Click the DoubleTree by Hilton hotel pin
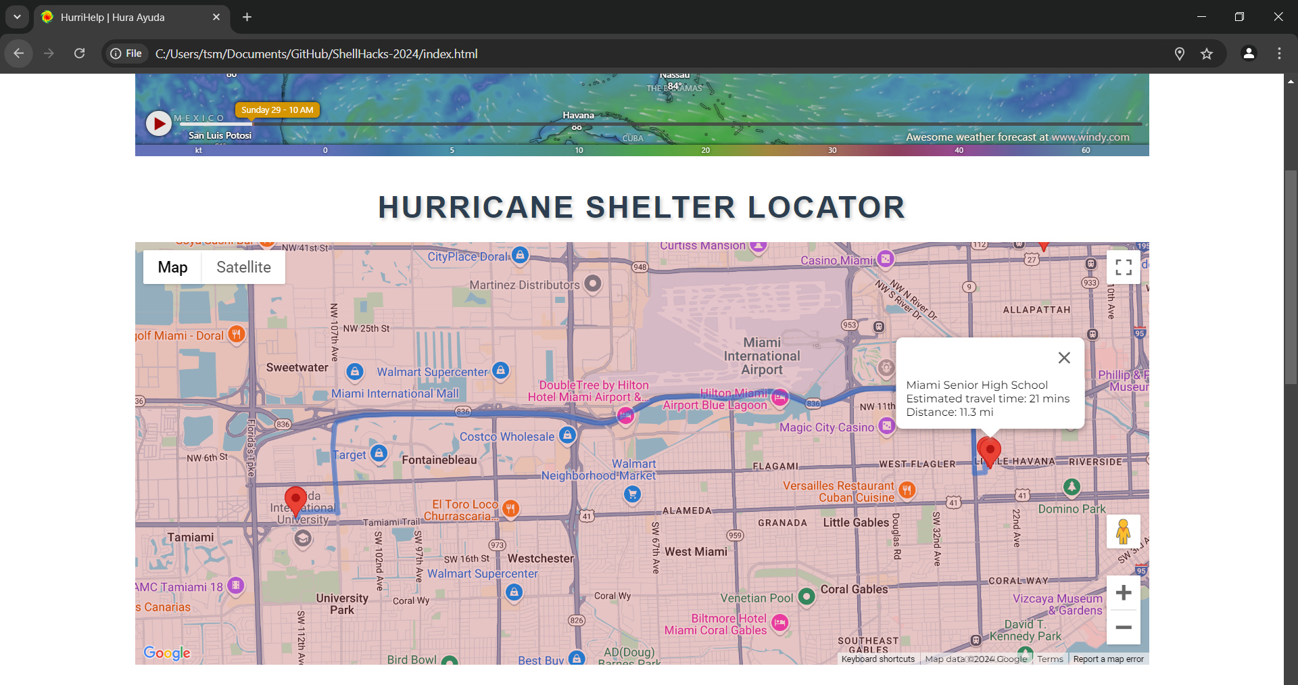 (x=625, y=415)
